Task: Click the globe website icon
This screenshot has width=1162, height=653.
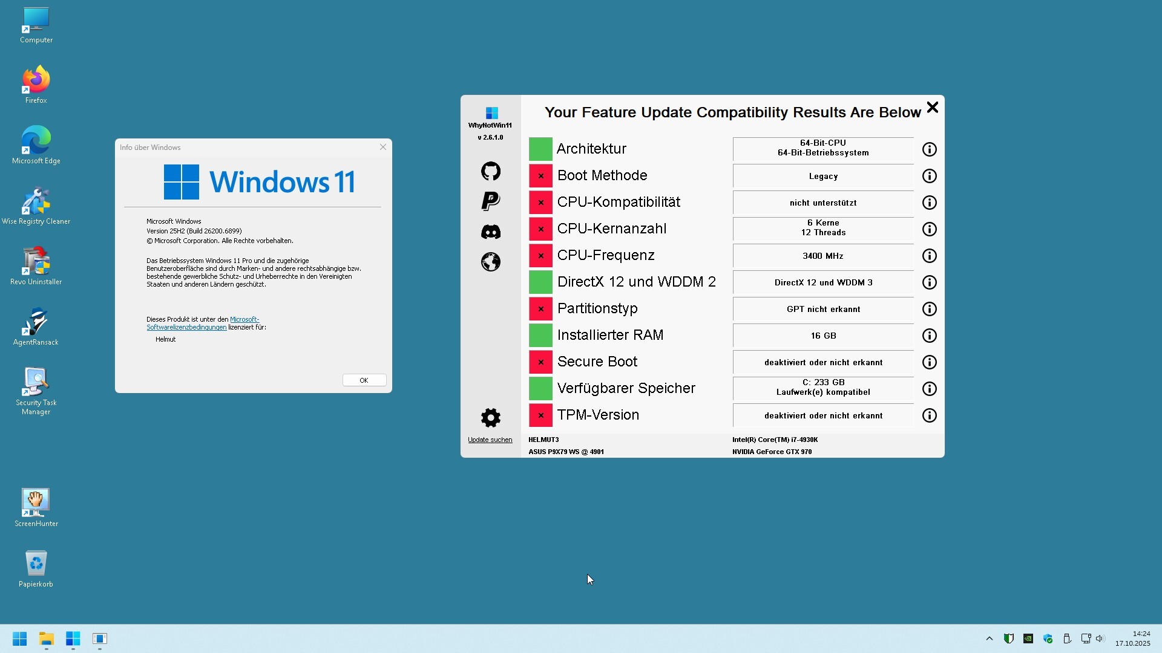Action: tap(490, 262)
